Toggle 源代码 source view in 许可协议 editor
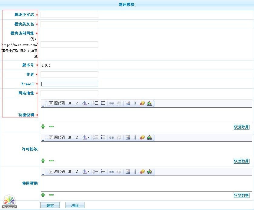 point(57,137)
